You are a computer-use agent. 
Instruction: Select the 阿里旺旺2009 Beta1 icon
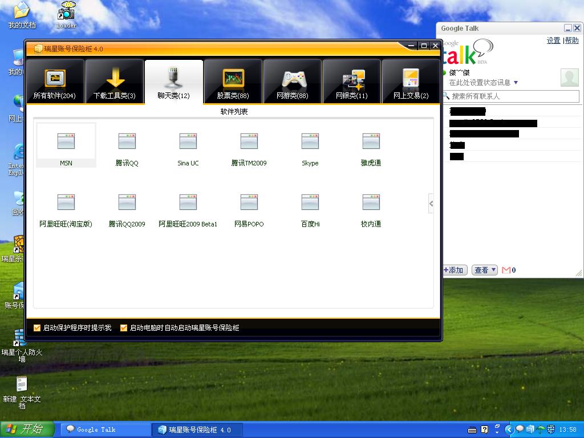(188, 210)
